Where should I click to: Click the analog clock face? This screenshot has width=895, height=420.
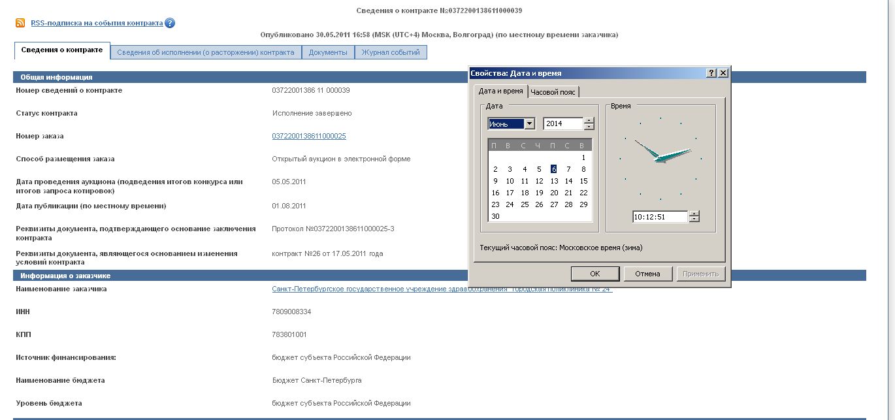point(660,159)
